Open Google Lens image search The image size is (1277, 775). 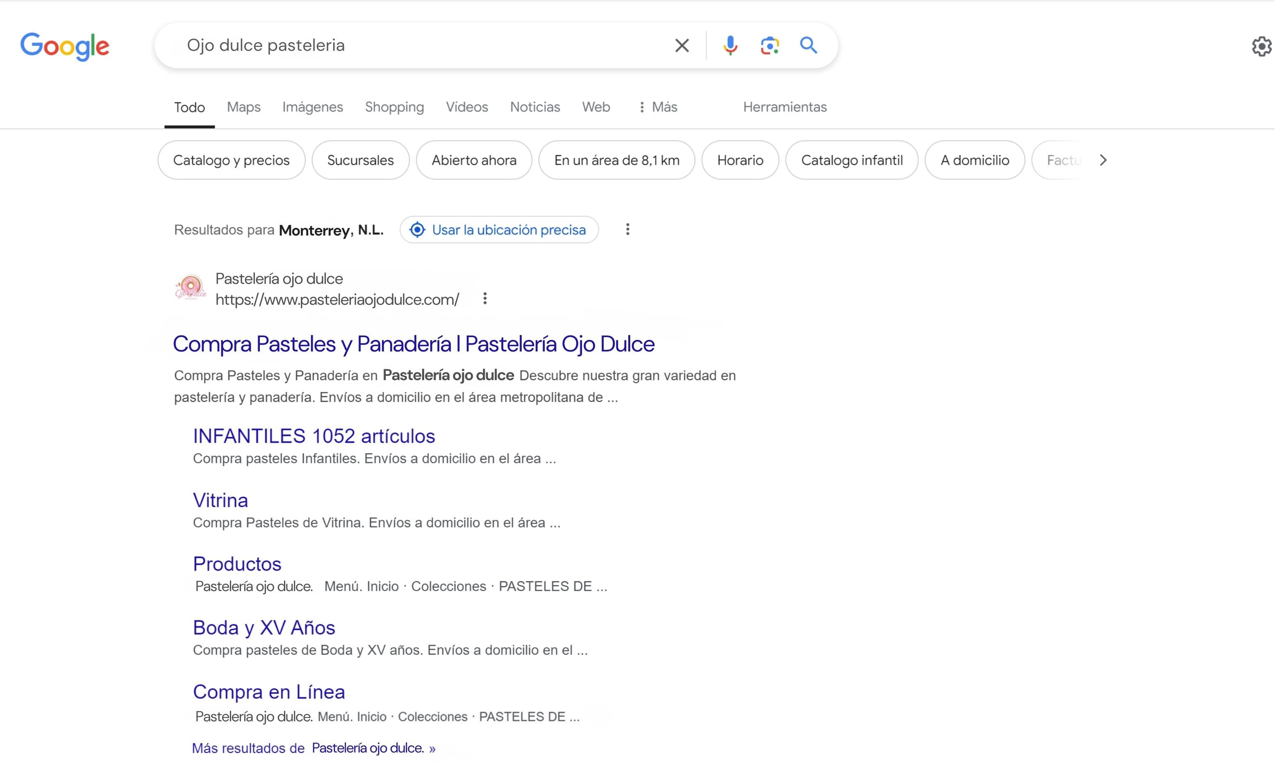tap(770, 45)
